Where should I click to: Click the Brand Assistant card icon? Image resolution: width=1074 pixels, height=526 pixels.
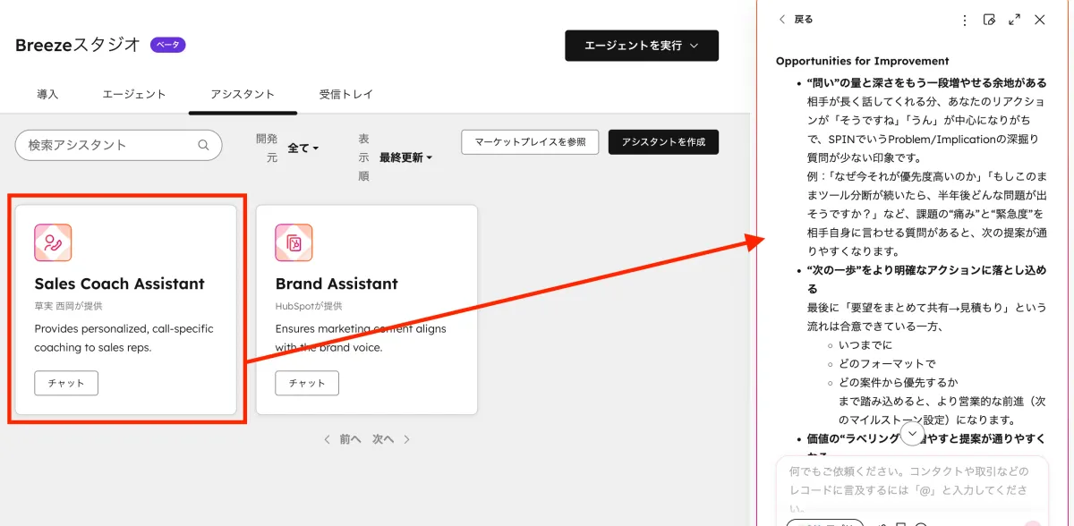click(293, 242)
